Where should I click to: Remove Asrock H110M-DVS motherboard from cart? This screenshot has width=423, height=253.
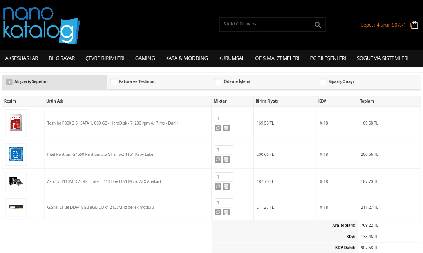coord(226,186)
